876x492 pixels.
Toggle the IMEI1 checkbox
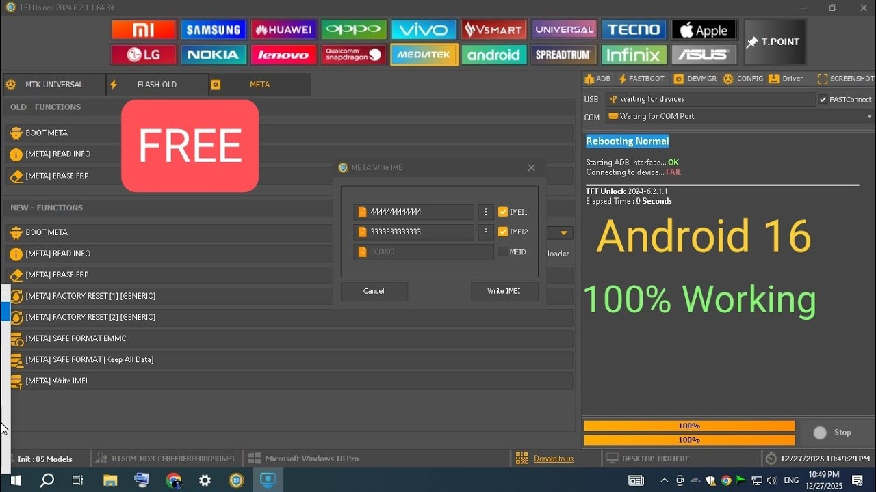pyautogui.click(x=503, y=212)
